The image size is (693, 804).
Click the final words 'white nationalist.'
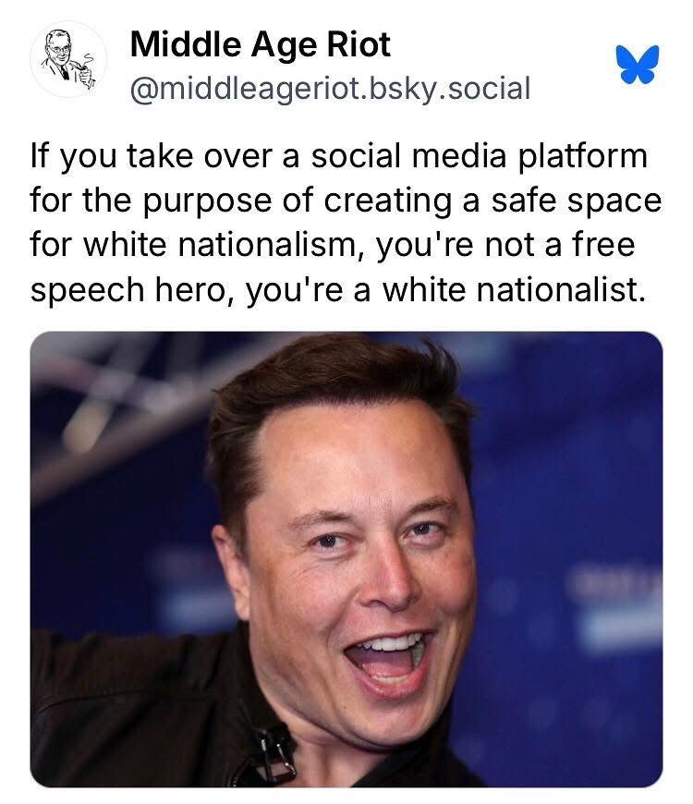point(513,289)
